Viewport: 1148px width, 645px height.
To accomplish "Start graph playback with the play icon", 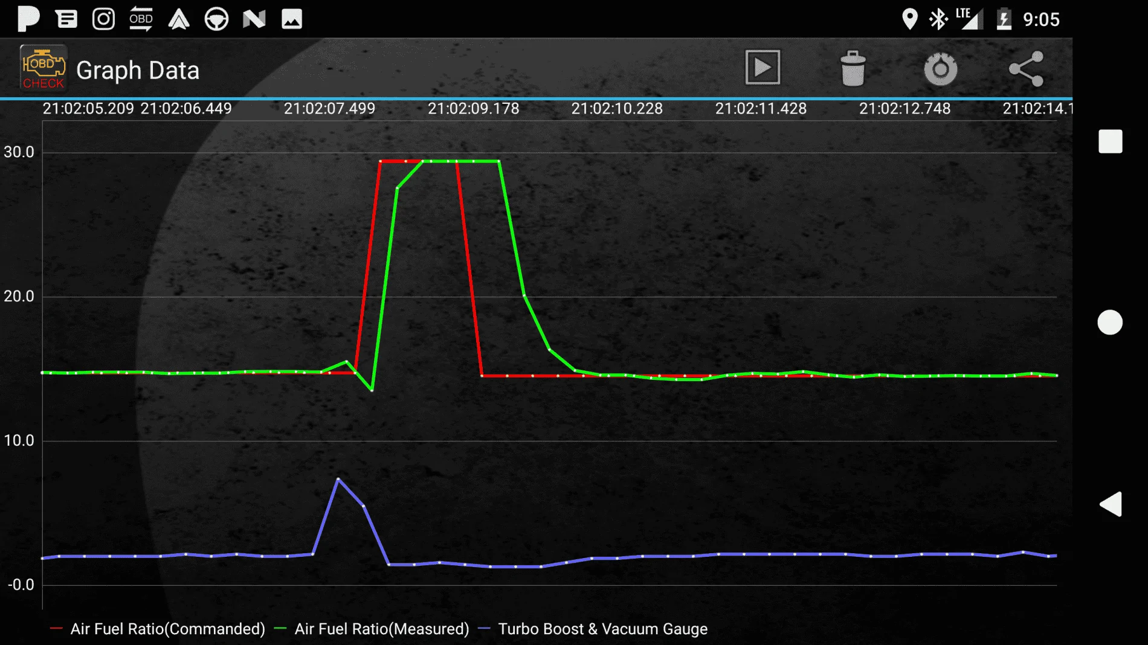I will (763, 68).
